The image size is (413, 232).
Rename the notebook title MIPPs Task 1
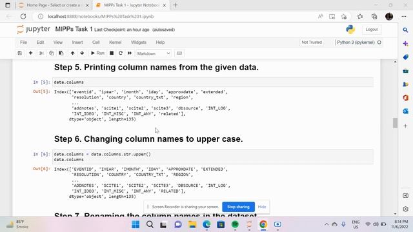(74, 29)
